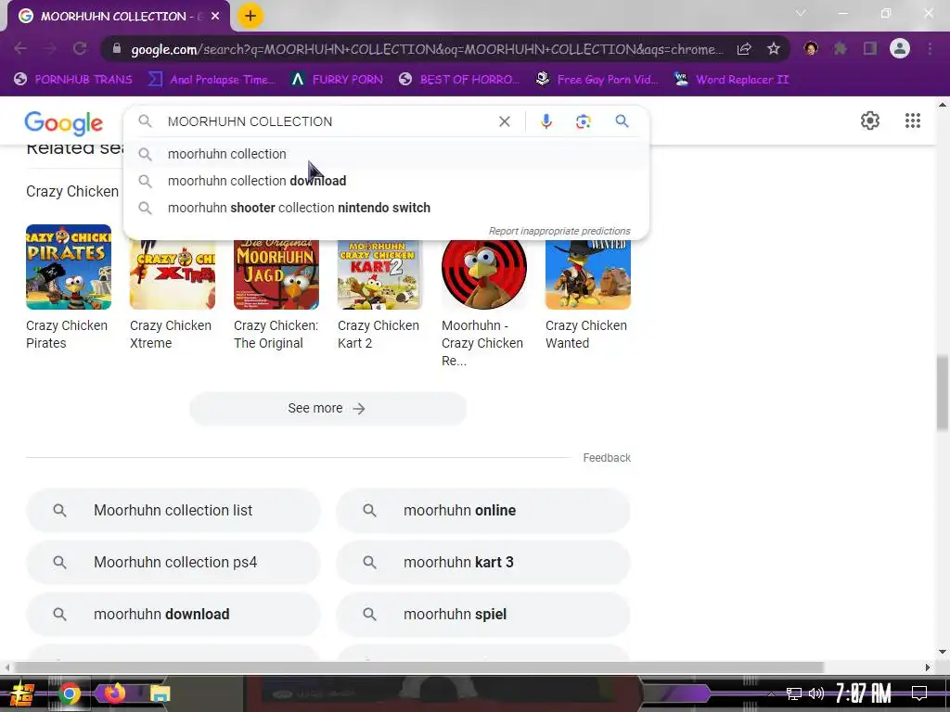Share this page from the address bar
950x712 pixels.
[744, 49]
